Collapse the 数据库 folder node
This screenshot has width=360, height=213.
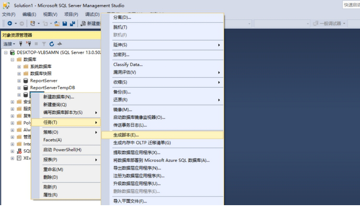pos(13,60)
